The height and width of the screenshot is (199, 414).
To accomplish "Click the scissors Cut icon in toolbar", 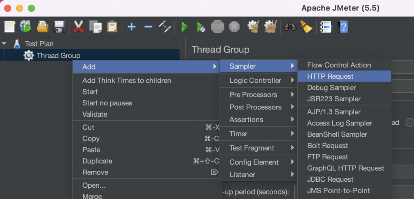I will 78,27.
